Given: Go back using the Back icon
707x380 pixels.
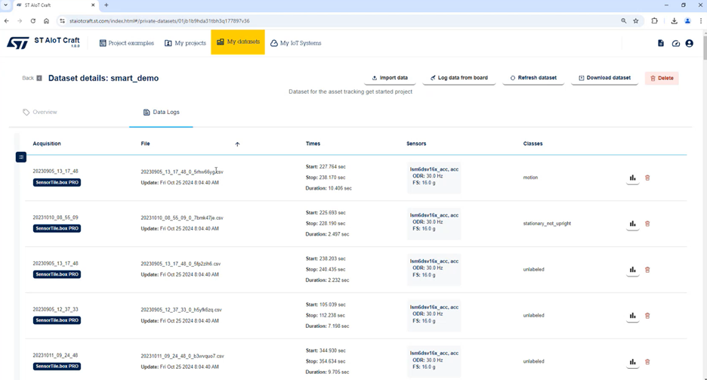Looking at the screenshot, I should (39, 78).
